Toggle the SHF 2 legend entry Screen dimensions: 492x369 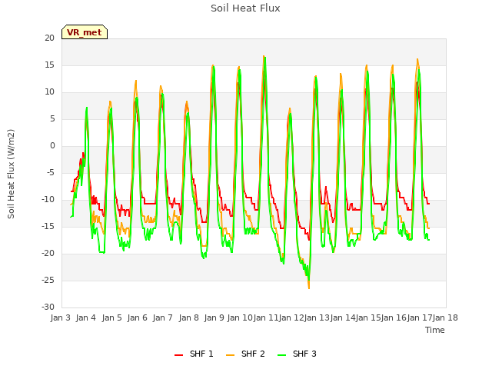245,354
